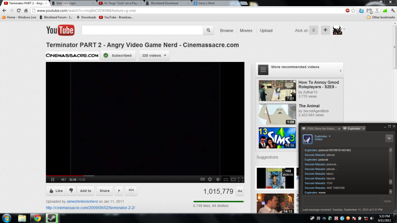
Task: Click the Steam chat message input
Action: (342, 201)
